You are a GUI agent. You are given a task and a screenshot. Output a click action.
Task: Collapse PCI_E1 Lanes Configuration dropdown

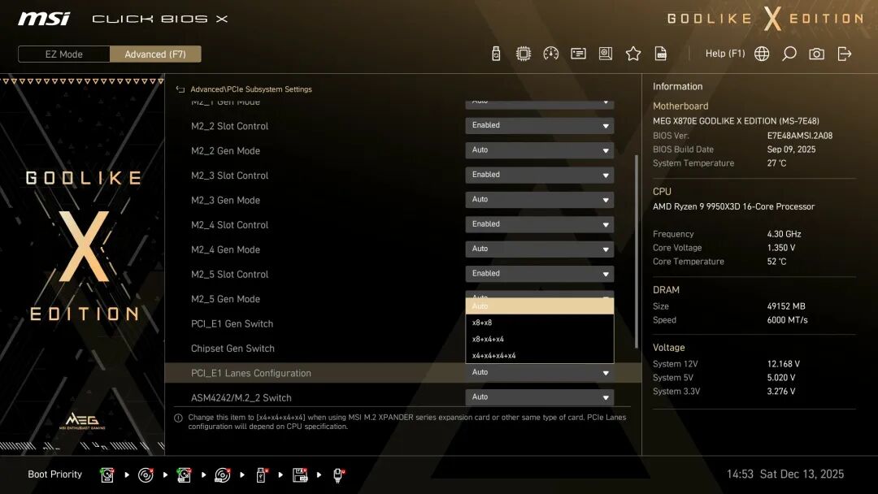[539, 373]
